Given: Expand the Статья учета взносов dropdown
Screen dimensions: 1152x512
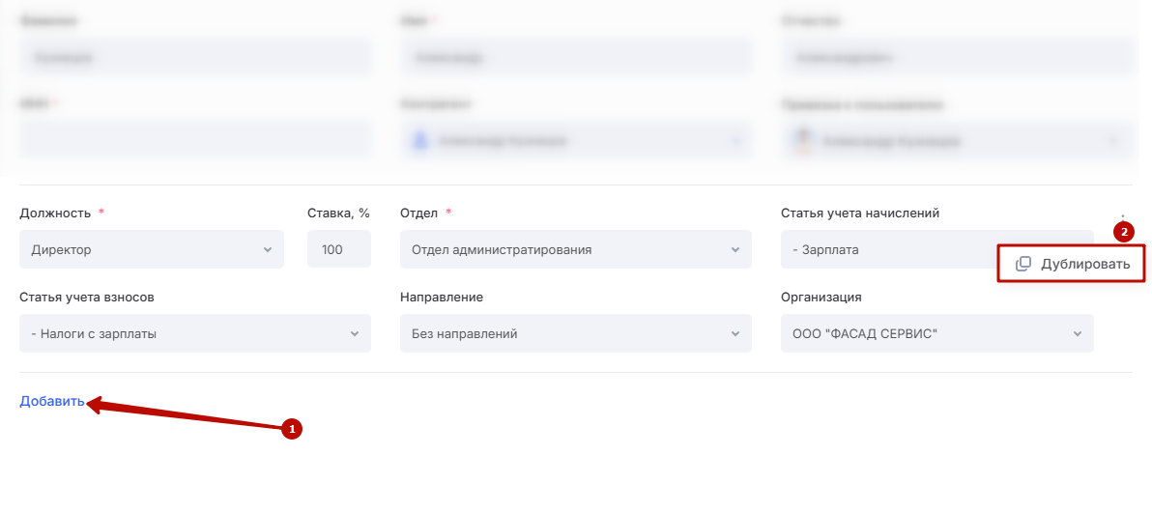Looking at the screenshot, I should pos(194,333).
